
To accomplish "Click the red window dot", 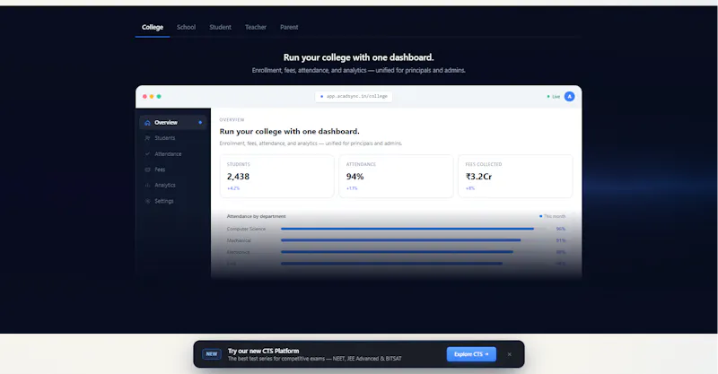I will tap(144, 97).
